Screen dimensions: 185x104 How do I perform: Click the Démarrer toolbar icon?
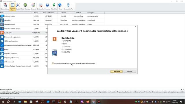(x=47, y=6)
